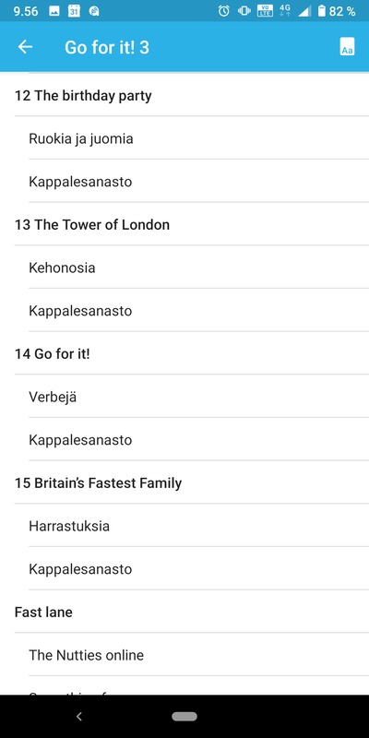
Task: Tap the alarm clock status icon
Action: 223,11
